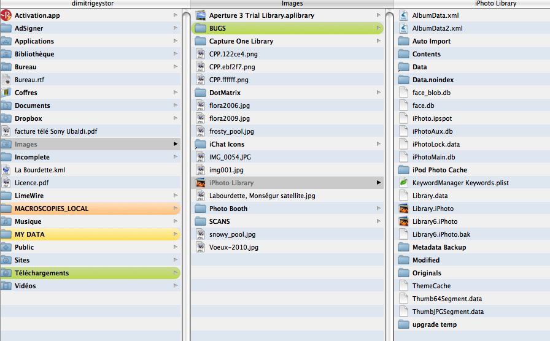Expand the DotMatrix folder arrow

pyautogui.click(x=379, y=92)
